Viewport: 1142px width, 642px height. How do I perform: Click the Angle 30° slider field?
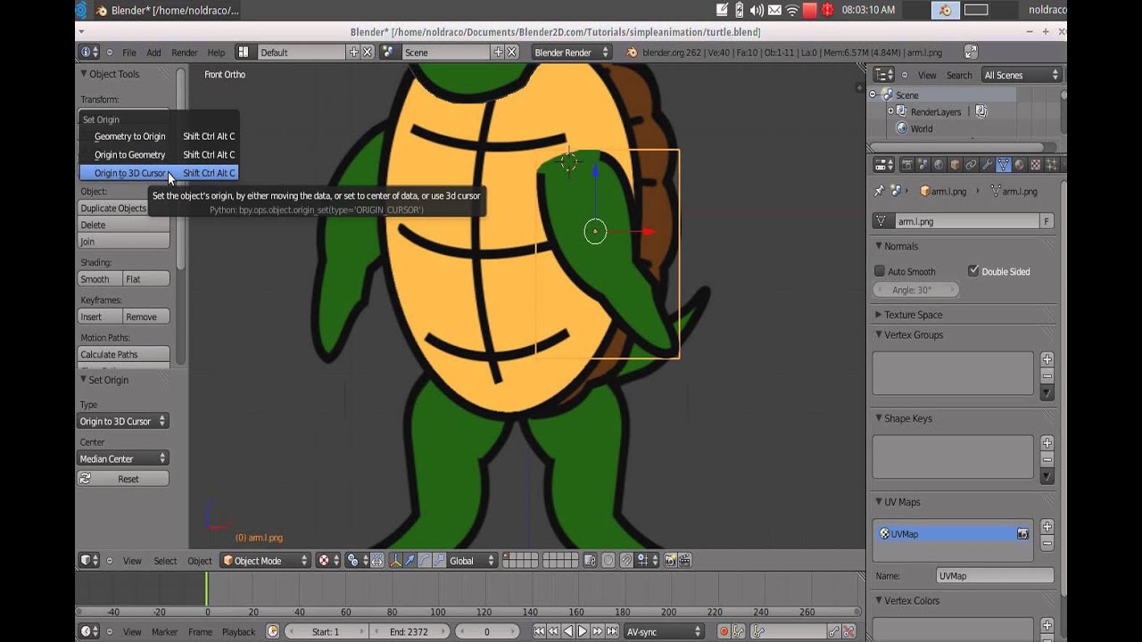coord(915,290)
